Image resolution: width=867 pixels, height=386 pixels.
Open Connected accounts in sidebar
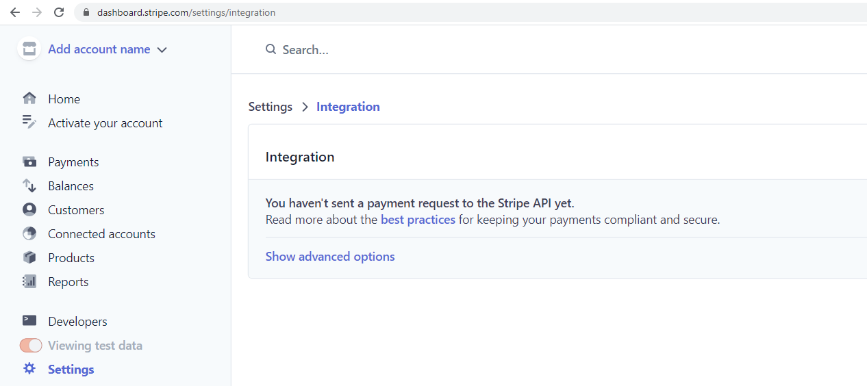click(101, 234)
